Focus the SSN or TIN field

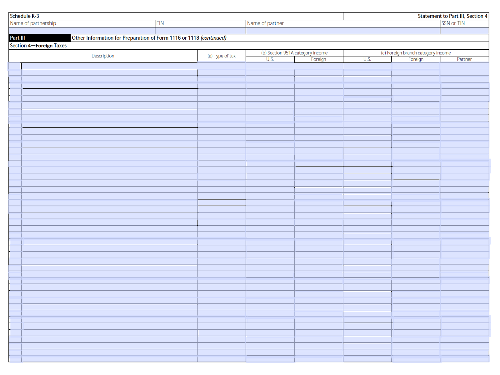[464, 31]
